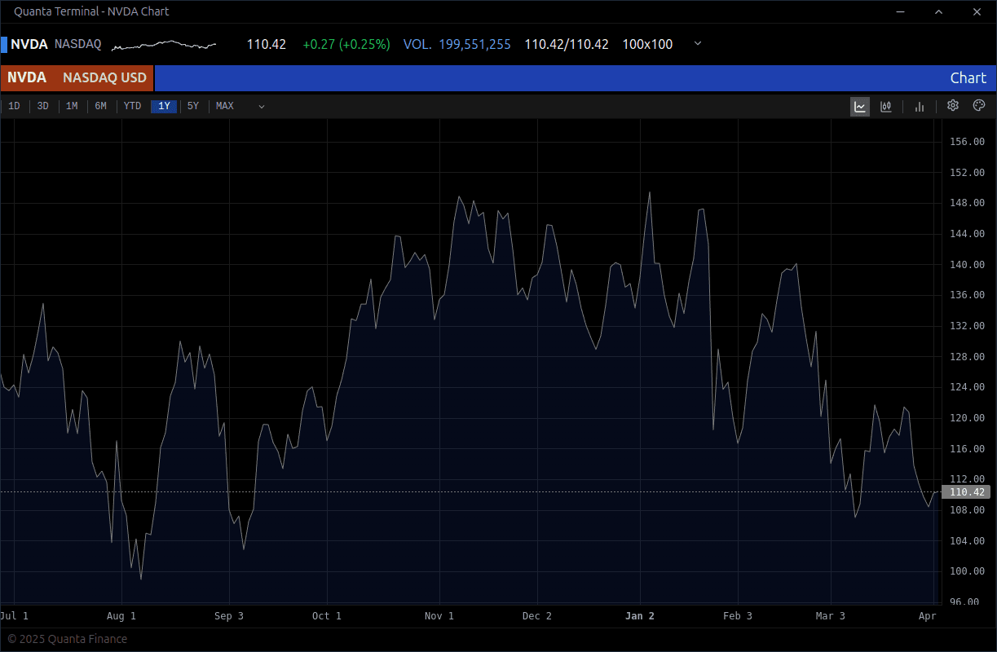Minimize the Quanta Terminal window

point(901,11)
